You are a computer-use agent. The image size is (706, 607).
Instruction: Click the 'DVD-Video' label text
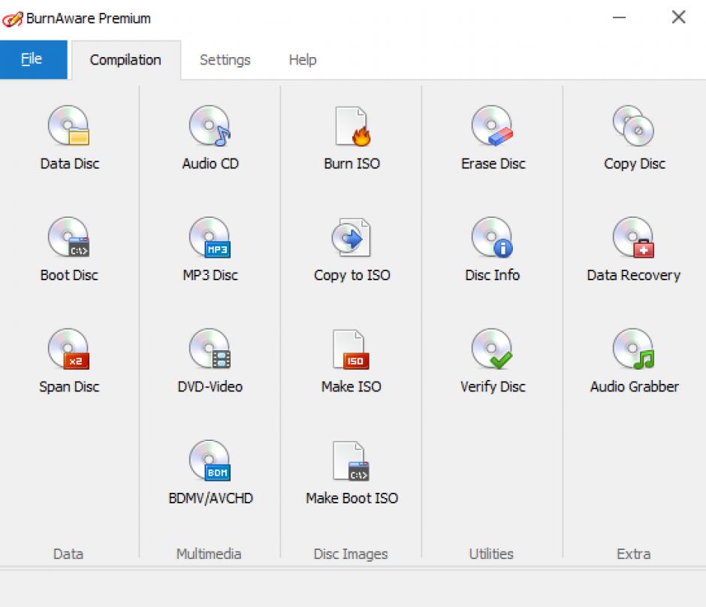click(210, 387)
